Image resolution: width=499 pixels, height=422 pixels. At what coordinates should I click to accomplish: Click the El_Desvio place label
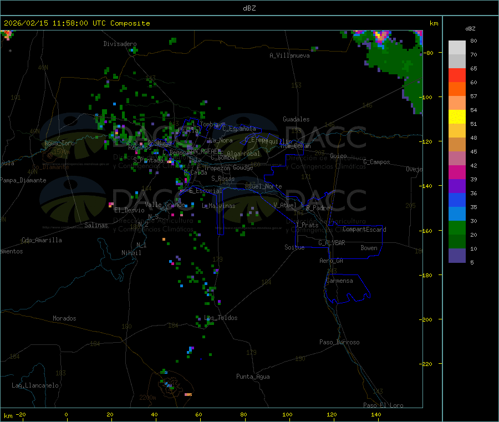click(129, 210)
